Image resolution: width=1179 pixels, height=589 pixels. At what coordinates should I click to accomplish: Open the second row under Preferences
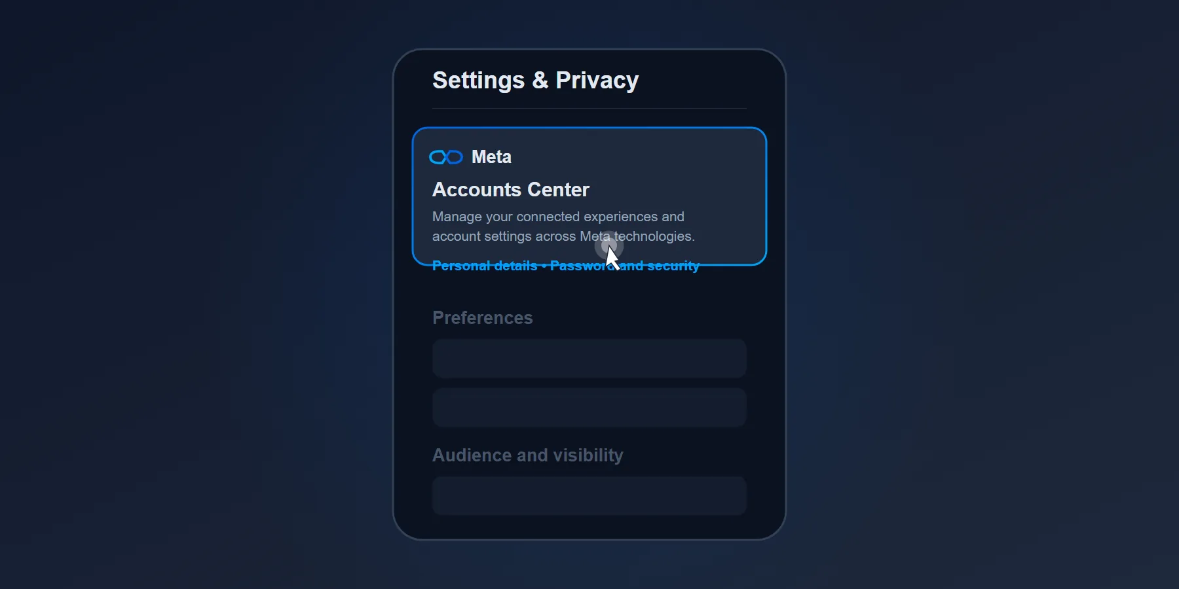coord(588,407)
